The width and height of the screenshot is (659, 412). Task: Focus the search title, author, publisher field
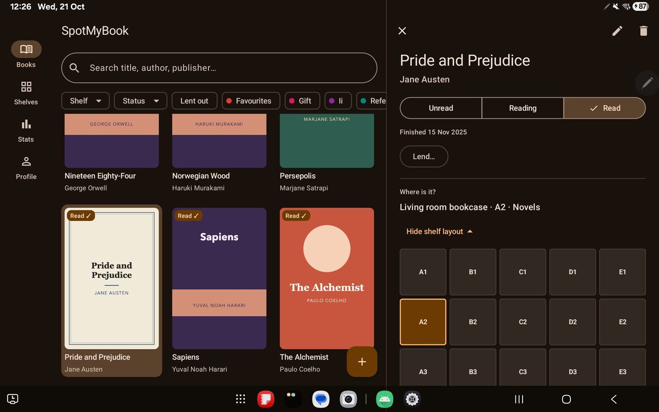click(x=219, y=68)
